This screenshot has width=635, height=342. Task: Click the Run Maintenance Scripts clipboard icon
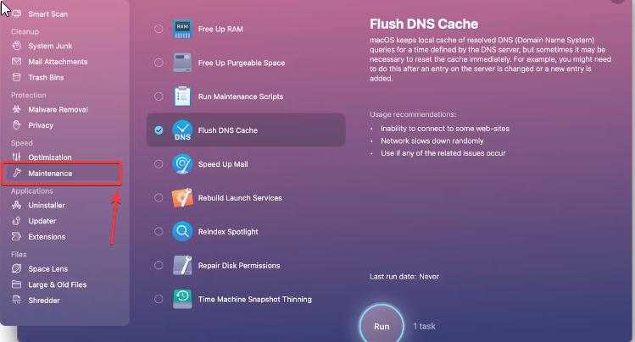[183, 97]
